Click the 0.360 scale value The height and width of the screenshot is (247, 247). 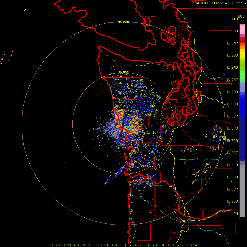[232, 177]
